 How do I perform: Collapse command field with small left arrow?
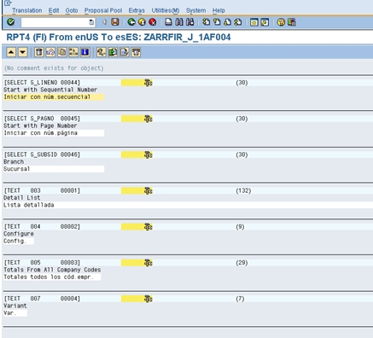(104, 22)
